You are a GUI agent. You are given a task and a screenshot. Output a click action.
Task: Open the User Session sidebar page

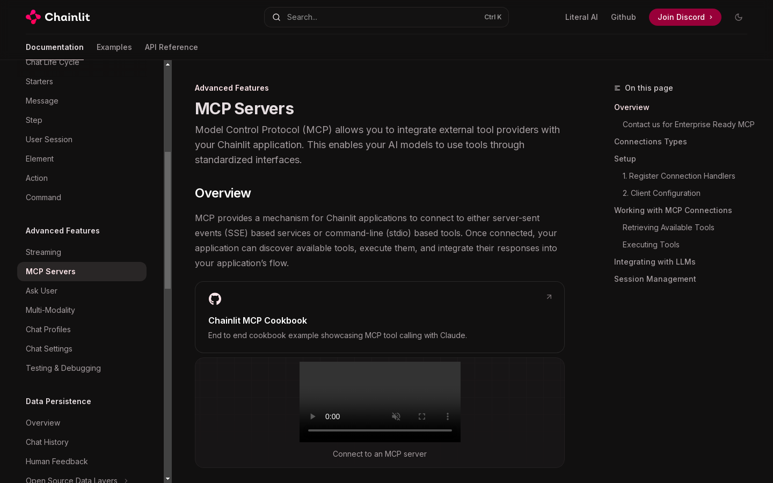pyautogui.click(x=82, y=140)
